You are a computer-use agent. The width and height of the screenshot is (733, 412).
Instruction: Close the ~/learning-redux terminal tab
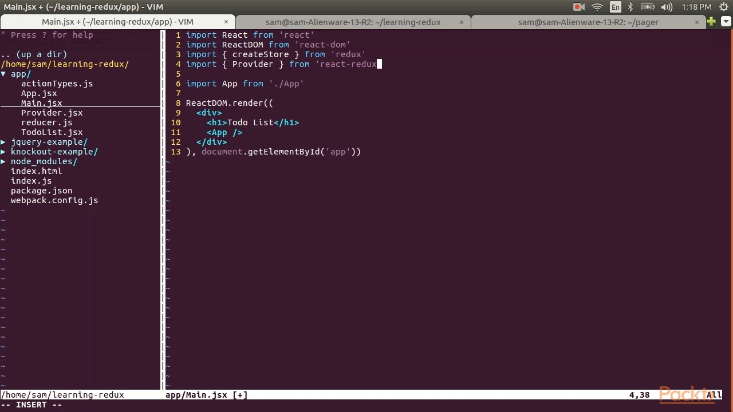coord(462,22)
